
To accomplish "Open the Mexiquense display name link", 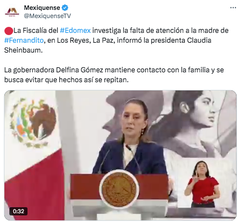I will click(42, 8).
